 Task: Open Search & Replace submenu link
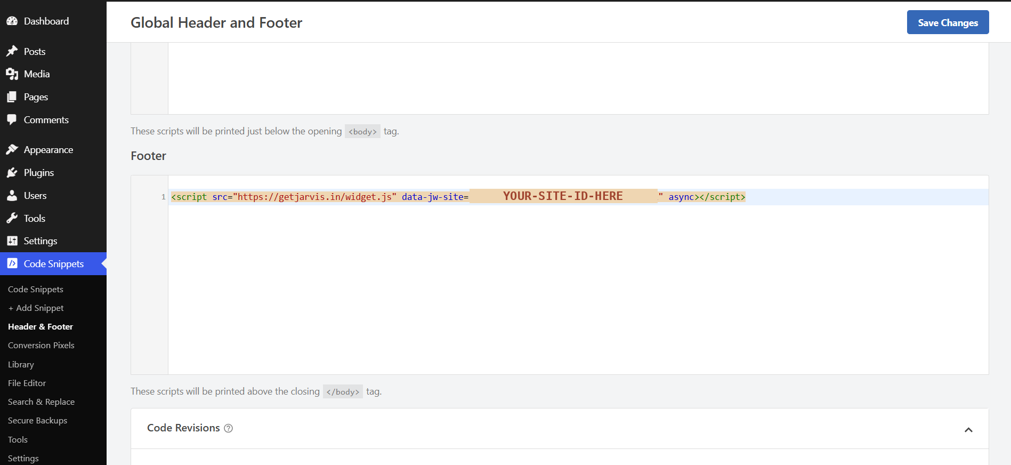[41, 402]
